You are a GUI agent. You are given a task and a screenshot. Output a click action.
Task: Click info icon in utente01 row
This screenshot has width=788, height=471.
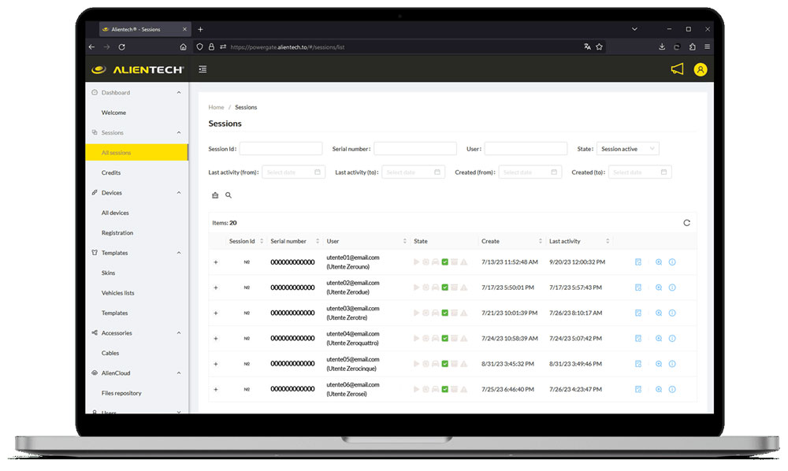672,262
